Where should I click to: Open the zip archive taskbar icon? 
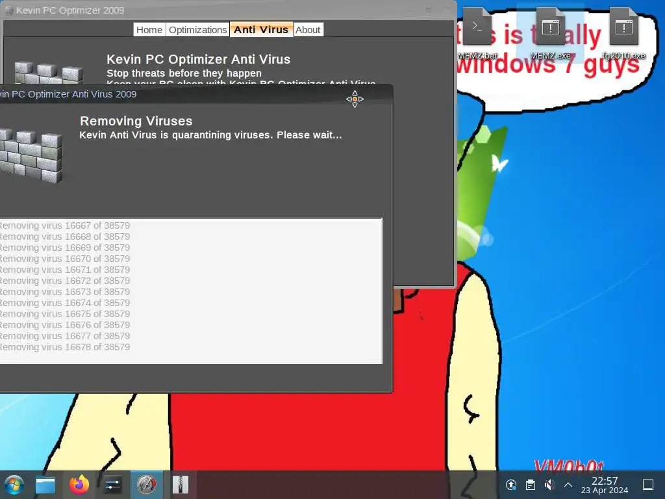pos(181,485)
